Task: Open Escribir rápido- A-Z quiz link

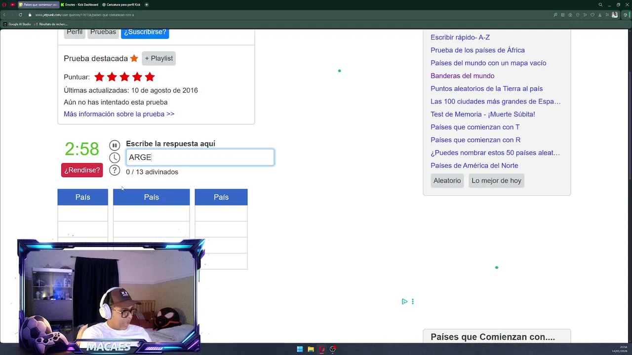Action: [x=460, y=37]
